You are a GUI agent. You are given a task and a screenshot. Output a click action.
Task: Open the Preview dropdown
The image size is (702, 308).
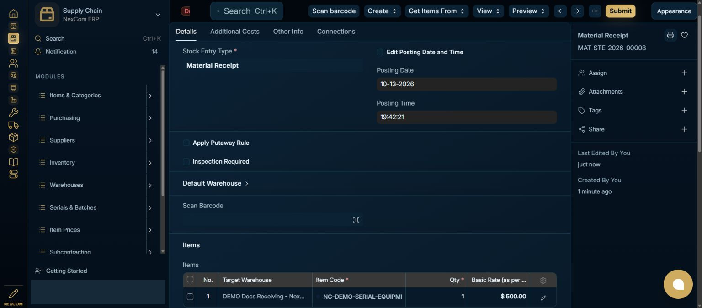pos(528,11)
